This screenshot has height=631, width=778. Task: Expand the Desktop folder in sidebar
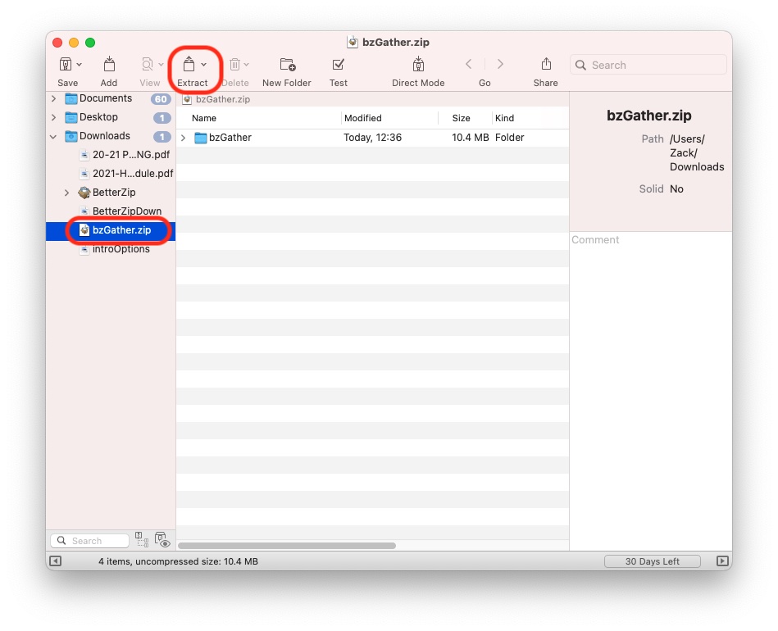[x=53, y=117]
